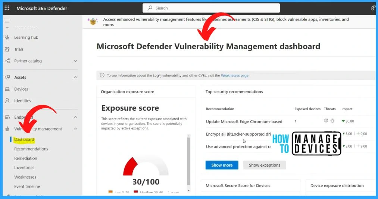Click the search magnifier icon
378x199 pixels.
pyautogui.click(x=150, y=8)
